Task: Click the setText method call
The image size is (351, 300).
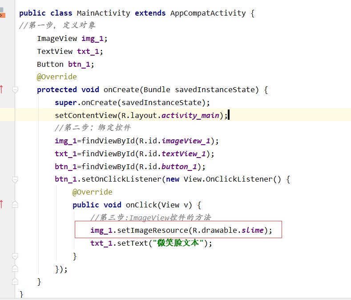Action: [133, 243]
